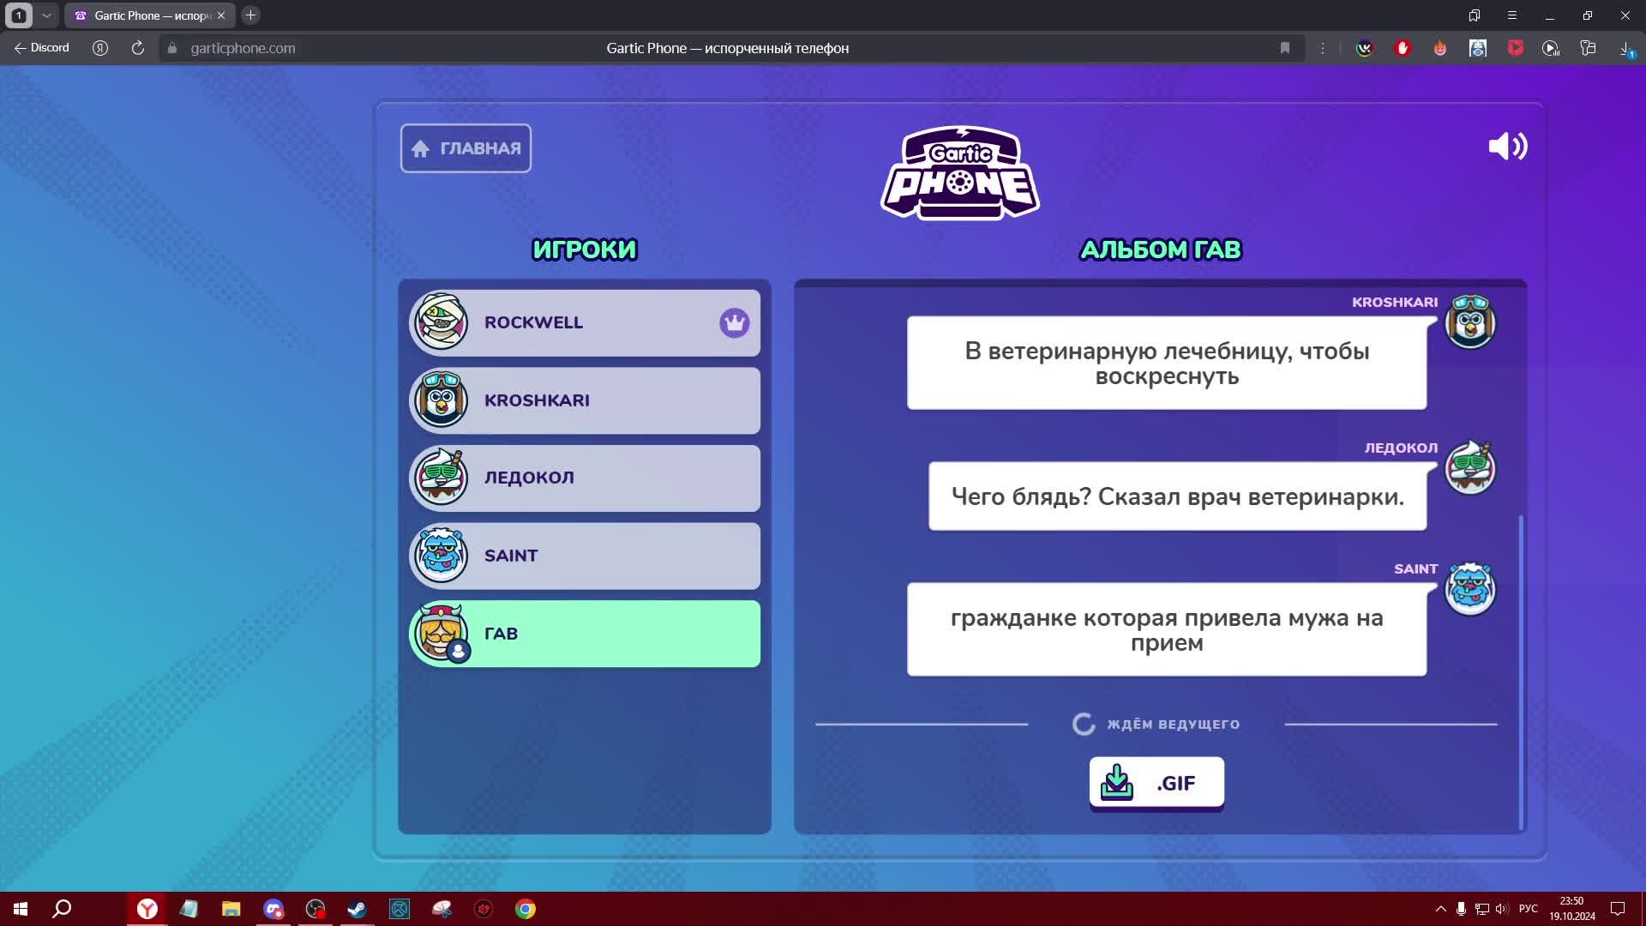Click the ГЛАВНАЯ home button
Image resolution: width=1646 pixels, height=926 pixels.
(x=466, y=148)
